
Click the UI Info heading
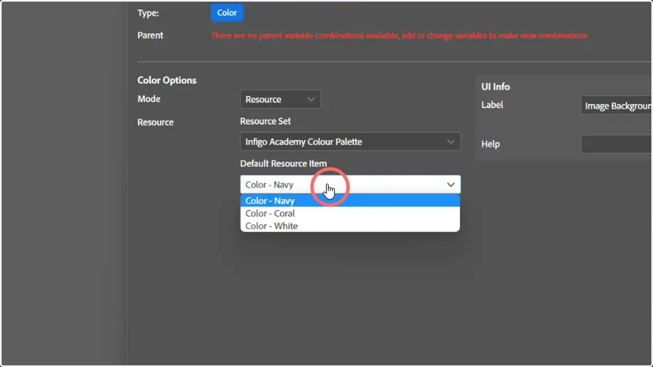pos(496,87)
